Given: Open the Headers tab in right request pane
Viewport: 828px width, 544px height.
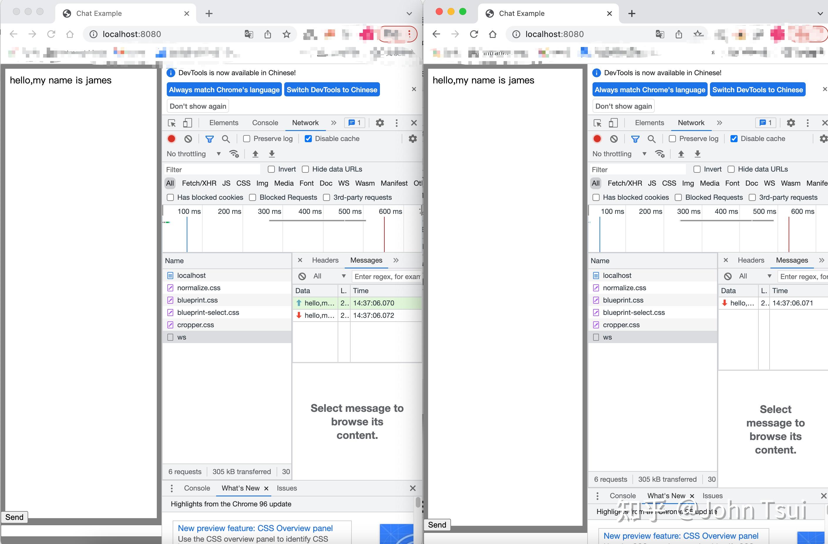Looking at the screenshot, I should pos(751,260).
